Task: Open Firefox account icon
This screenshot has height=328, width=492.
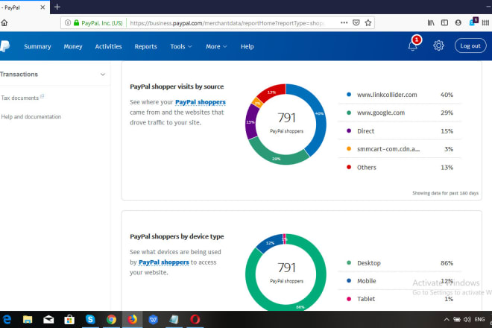Action: 458,22
